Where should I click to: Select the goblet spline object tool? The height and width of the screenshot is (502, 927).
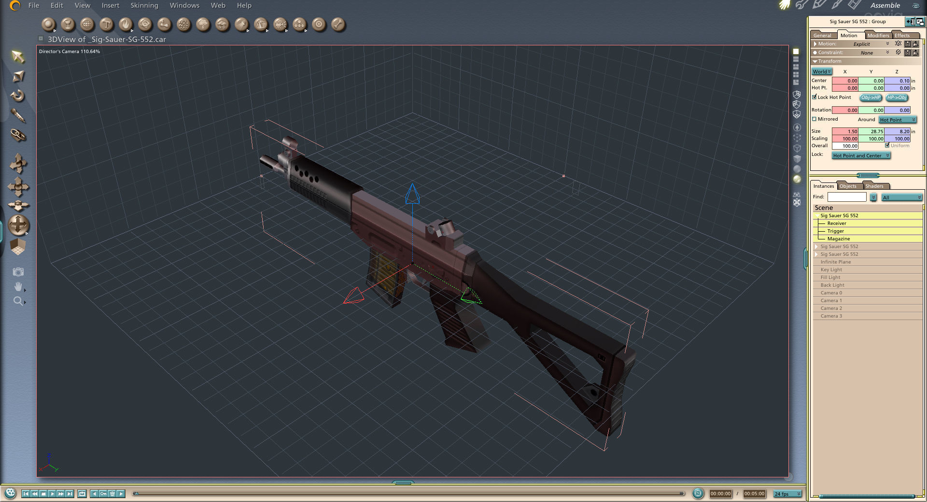(68, 24)
